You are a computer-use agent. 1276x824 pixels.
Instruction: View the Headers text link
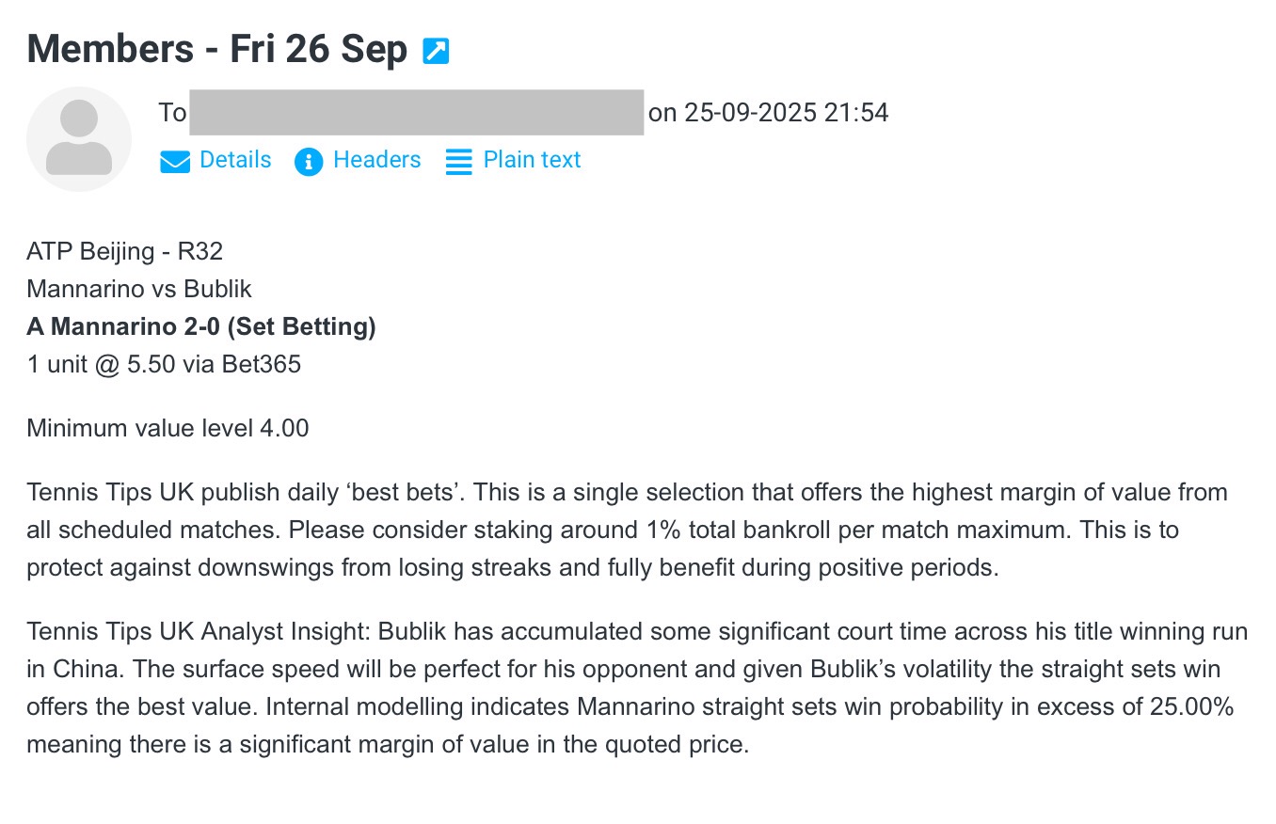coord(376,161)
